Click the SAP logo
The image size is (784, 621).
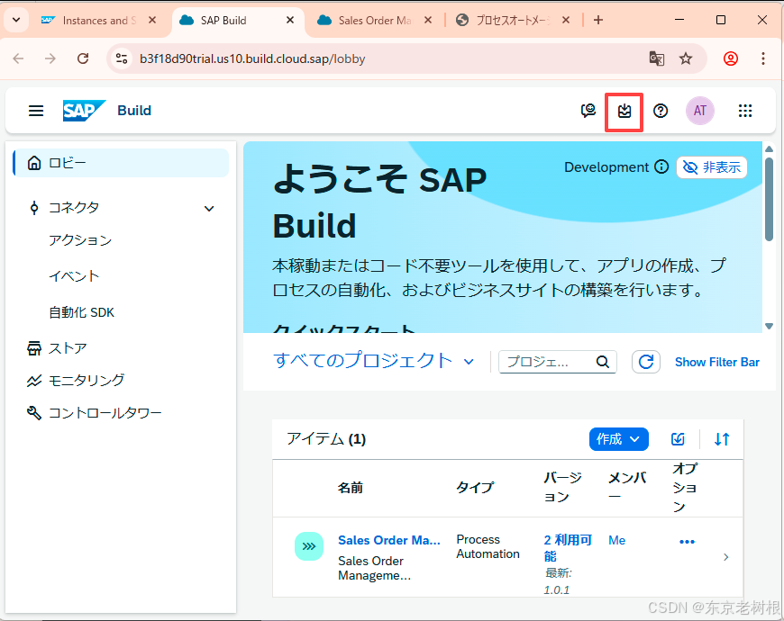pos(84,111)
